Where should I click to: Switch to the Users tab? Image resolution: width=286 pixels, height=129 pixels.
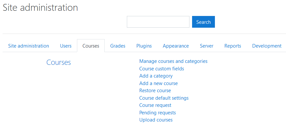[x=66, y=46]
